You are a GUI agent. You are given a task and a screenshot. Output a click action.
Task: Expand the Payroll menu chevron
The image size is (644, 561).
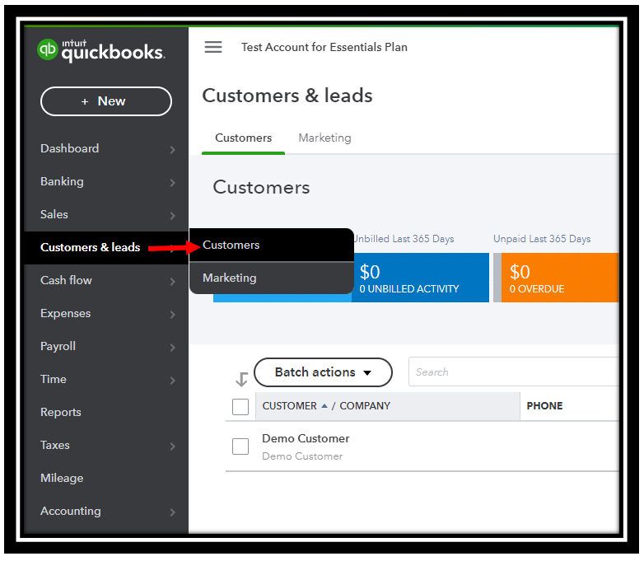point(172,348)
